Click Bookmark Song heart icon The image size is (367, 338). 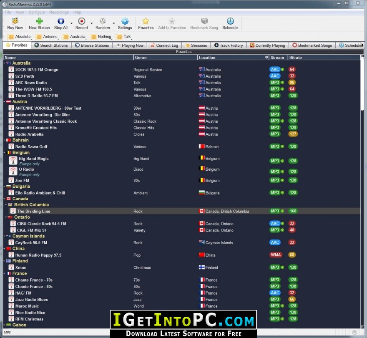tap(204, 24)
